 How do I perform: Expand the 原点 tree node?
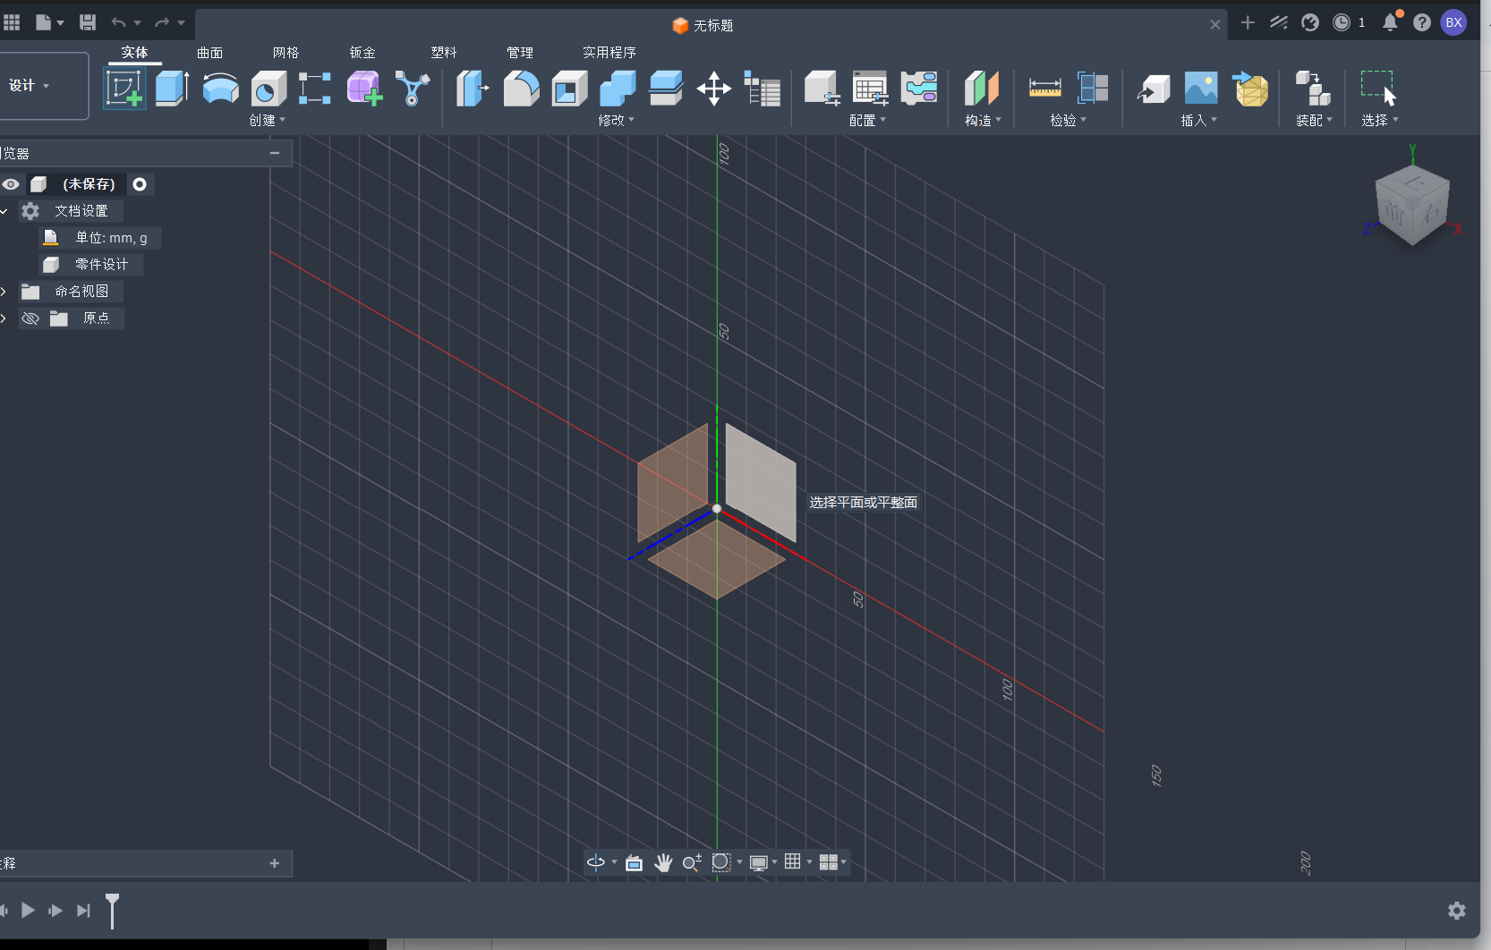click(4, 318)
